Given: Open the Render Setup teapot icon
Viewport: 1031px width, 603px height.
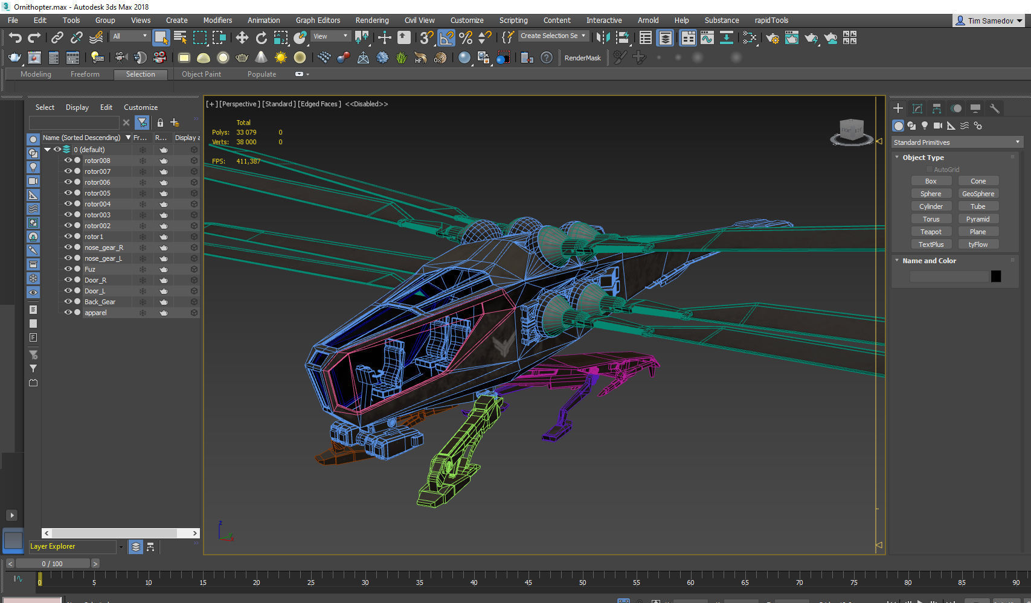Looking at the screenshot, I should pyautogui.click(x=772, y=37).
